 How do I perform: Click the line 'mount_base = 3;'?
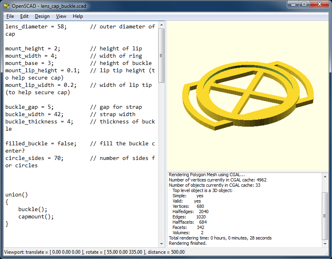coord(29,63)
